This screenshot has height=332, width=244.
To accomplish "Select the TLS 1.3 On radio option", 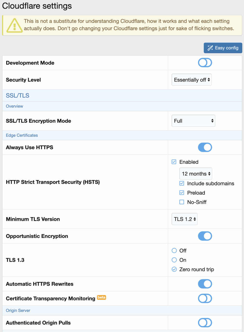I will 174,260.
